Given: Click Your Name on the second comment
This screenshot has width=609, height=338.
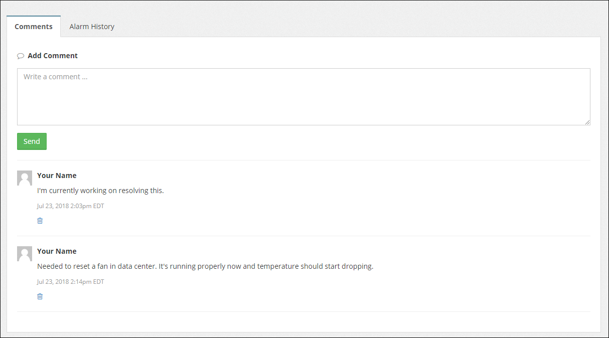Looking at the screenshot, I should pos(57,251).
